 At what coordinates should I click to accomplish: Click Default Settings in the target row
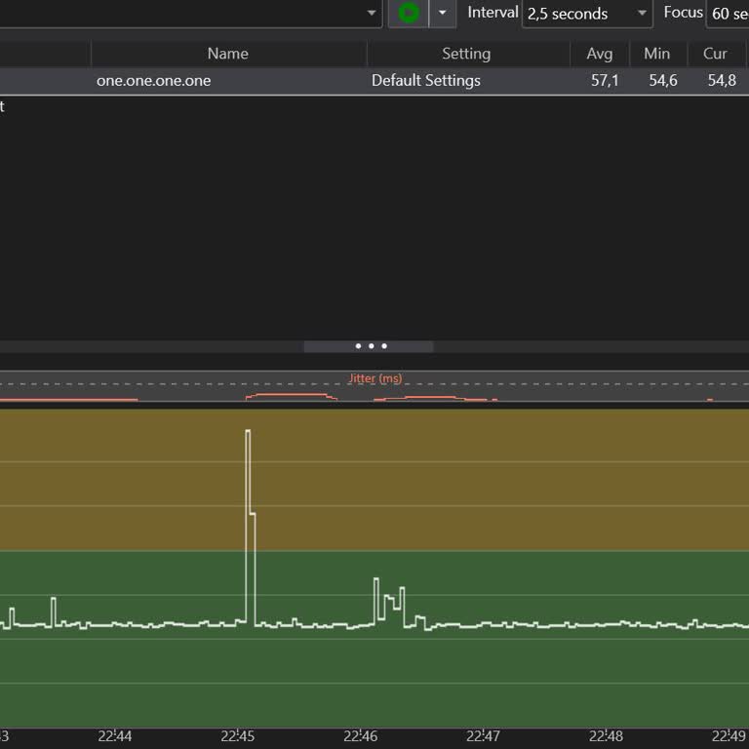pyautogui.click(x=425, y=80)
